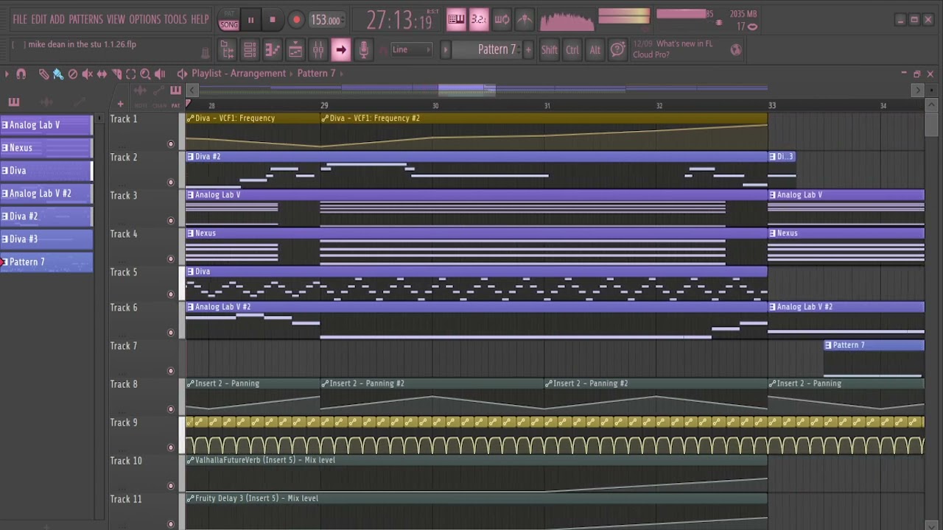
Task: Click the Ctrl key button
Action: [x=572, y=50]
